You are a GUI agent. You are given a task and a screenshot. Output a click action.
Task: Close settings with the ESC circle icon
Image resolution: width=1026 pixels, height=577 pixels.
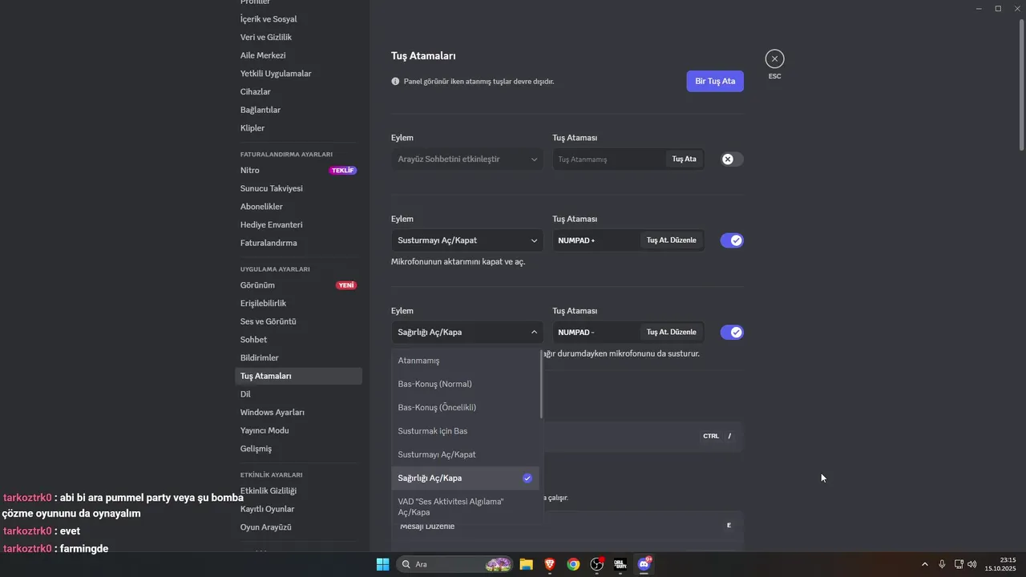[x=774, y=59]
